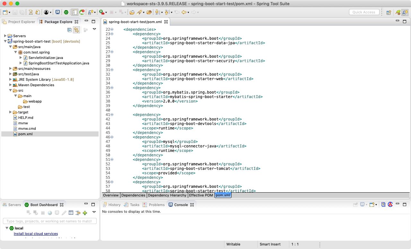Collapse the spring-boot-start-test project tree
Image resolution: width=411 pixels, height=249 pixels.
coord(5,41)
